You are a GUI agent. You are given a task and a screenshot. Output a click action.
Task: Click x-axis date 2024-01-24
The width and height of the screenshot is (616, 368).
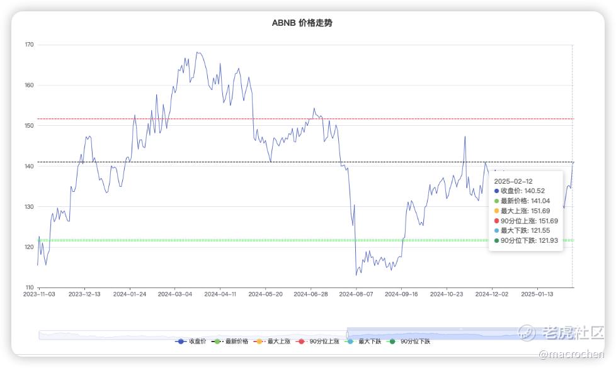pos(130,294)
